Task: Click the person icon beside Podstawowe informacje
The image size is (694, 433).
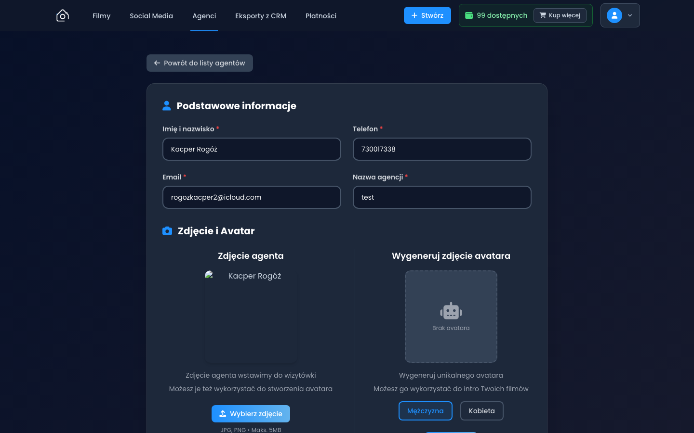Action: pyautogui.click(x=167, y=106)
